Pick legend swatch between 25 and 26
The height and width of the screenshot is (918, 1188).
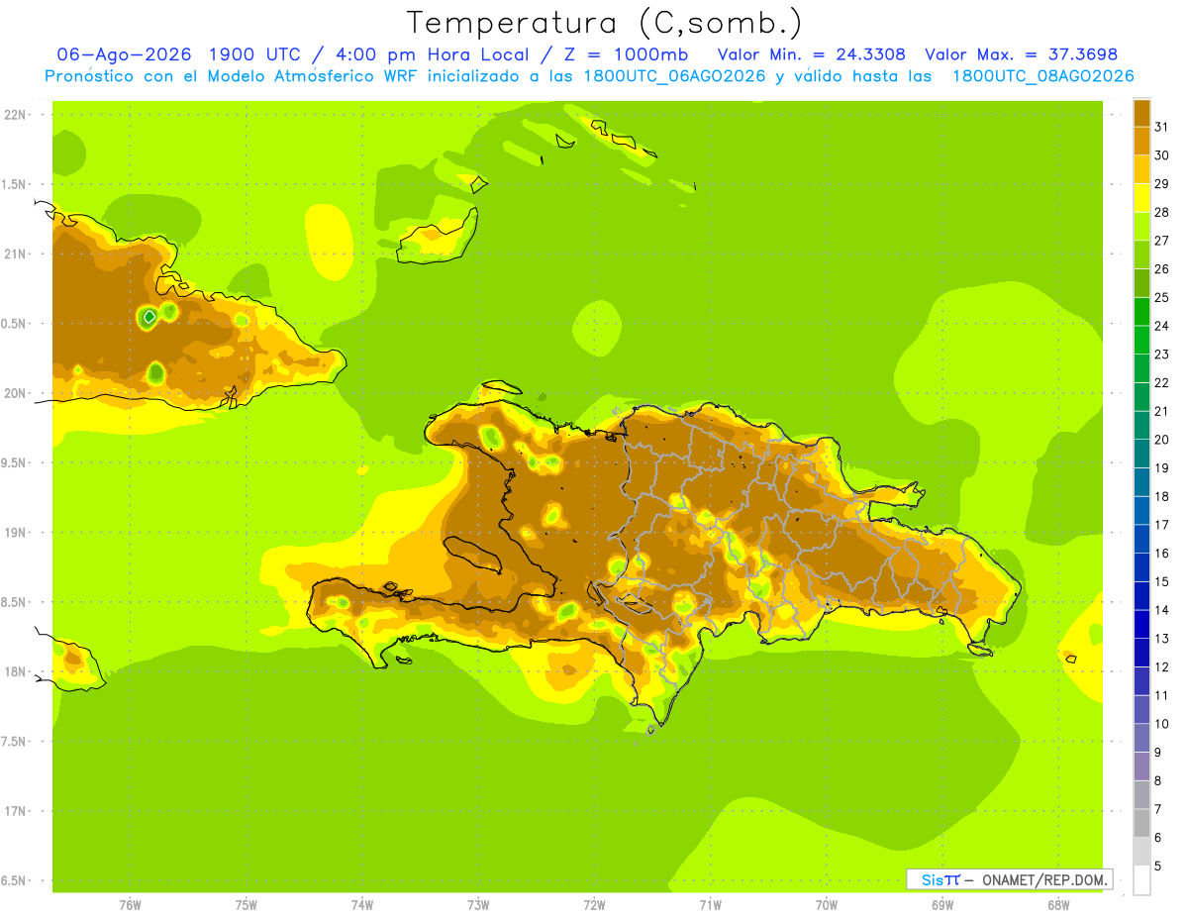click(x=1141, y=283)
